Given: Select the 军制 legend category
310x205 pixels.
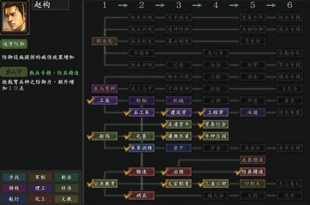Looking at the screenshot, I should 40,177.
